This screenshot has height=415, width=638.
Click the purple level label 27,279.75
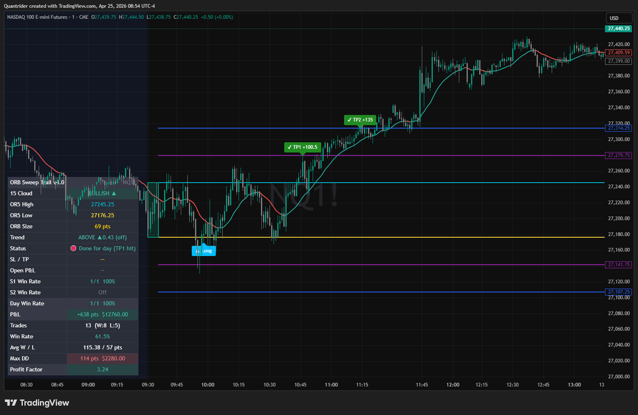[x=619, y=155]
